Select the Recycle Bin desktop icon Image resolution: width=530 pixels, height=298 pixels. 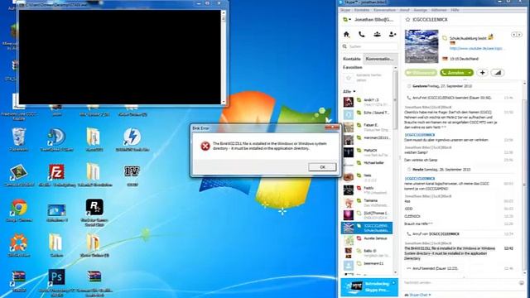tap(18, 139)
